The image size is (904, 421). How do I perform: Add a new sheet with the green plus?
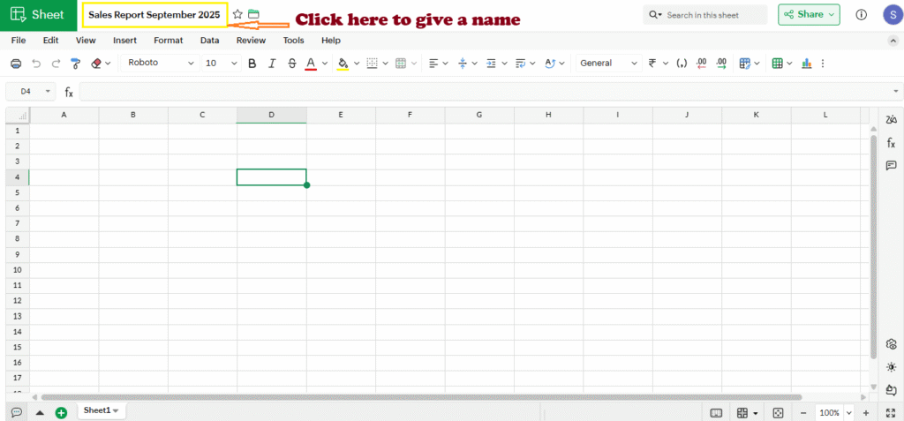click(61, 412)
